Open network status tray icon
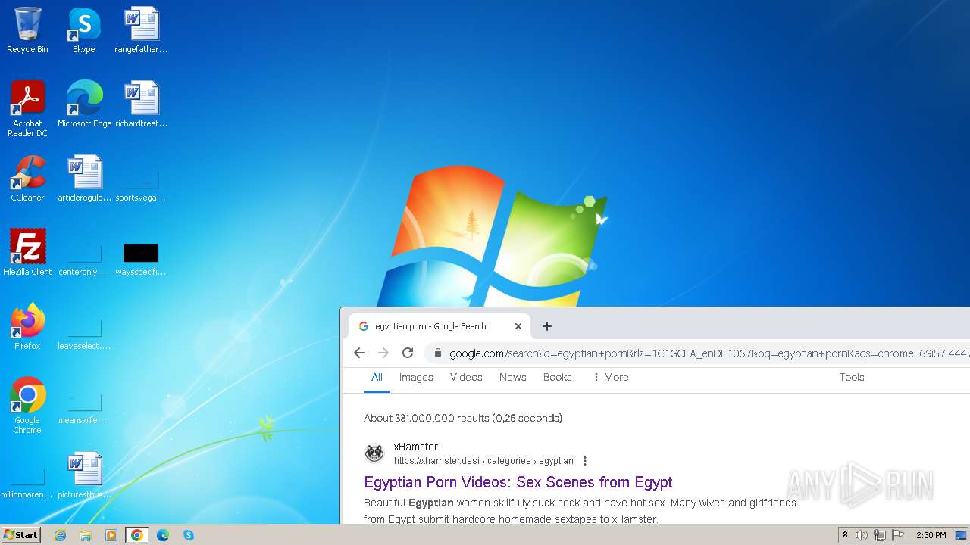 click(x=880, y=535)
